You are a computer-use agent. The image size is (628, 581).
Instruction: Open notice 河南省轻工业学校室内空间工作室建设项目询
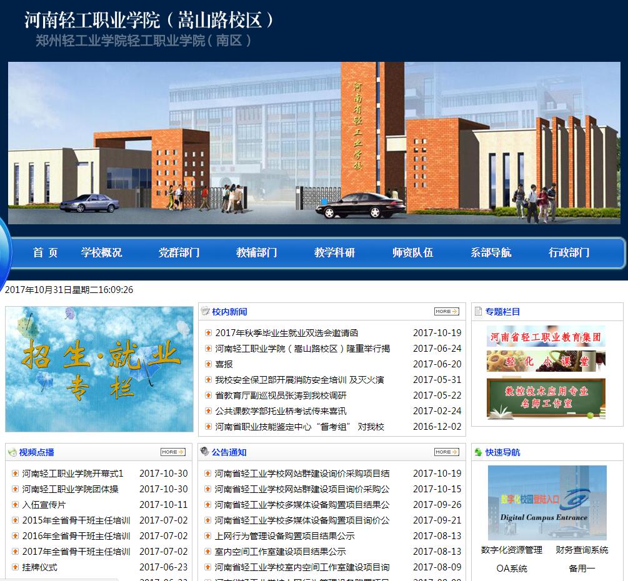point(302,567)
